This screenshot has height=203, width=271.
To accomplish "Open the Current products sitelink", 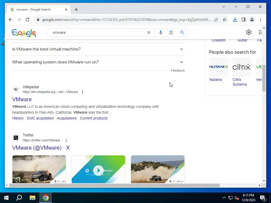I will pos(94,118).
